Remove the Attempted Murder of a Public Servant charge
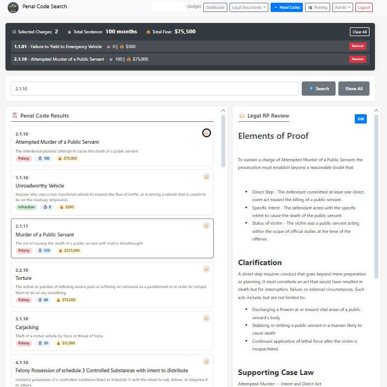 [x=357, y=59]
